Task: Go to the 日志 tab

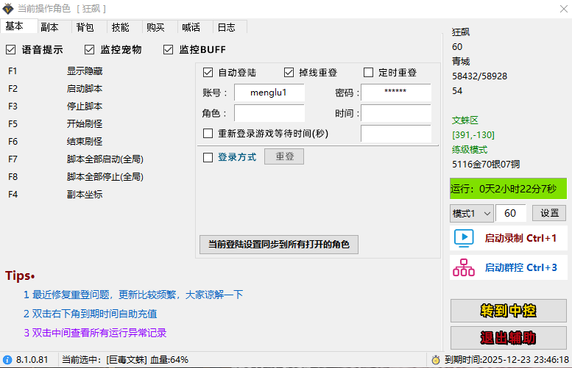Action: coord(226,27)
